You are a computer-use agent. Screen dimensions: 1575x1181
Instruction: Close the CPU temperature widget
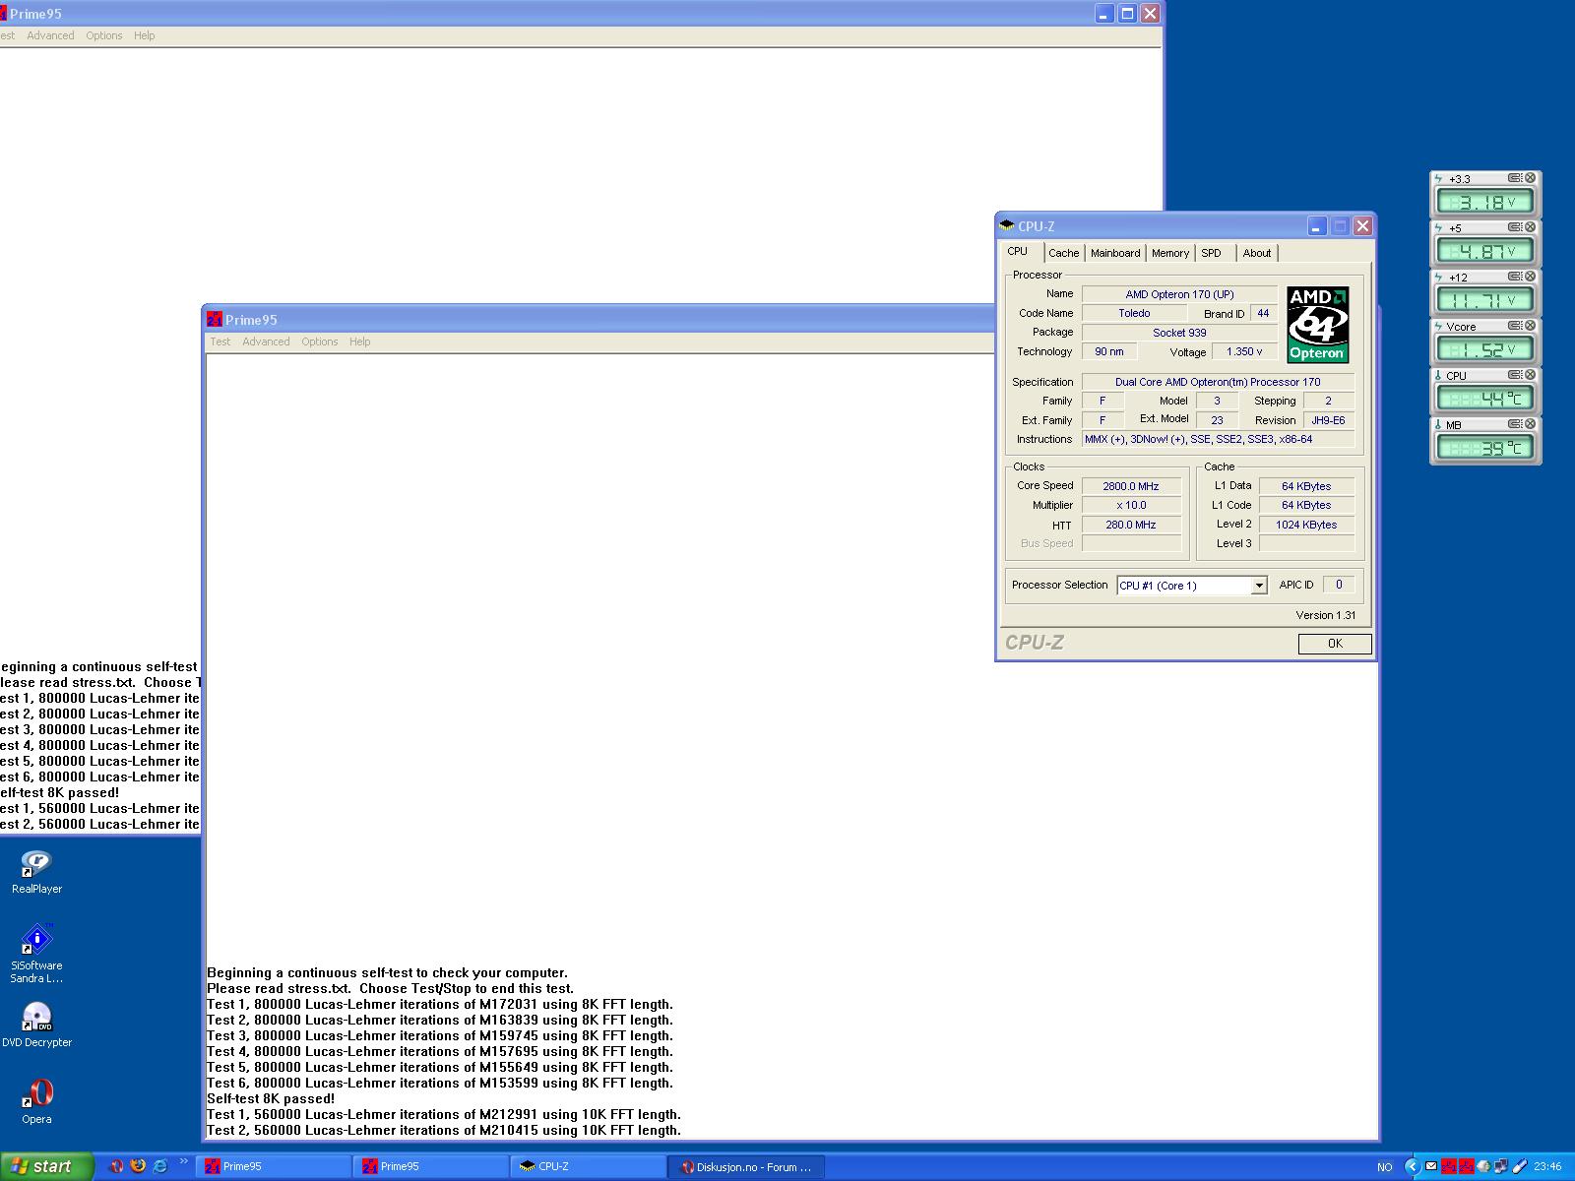[1530, 375]
